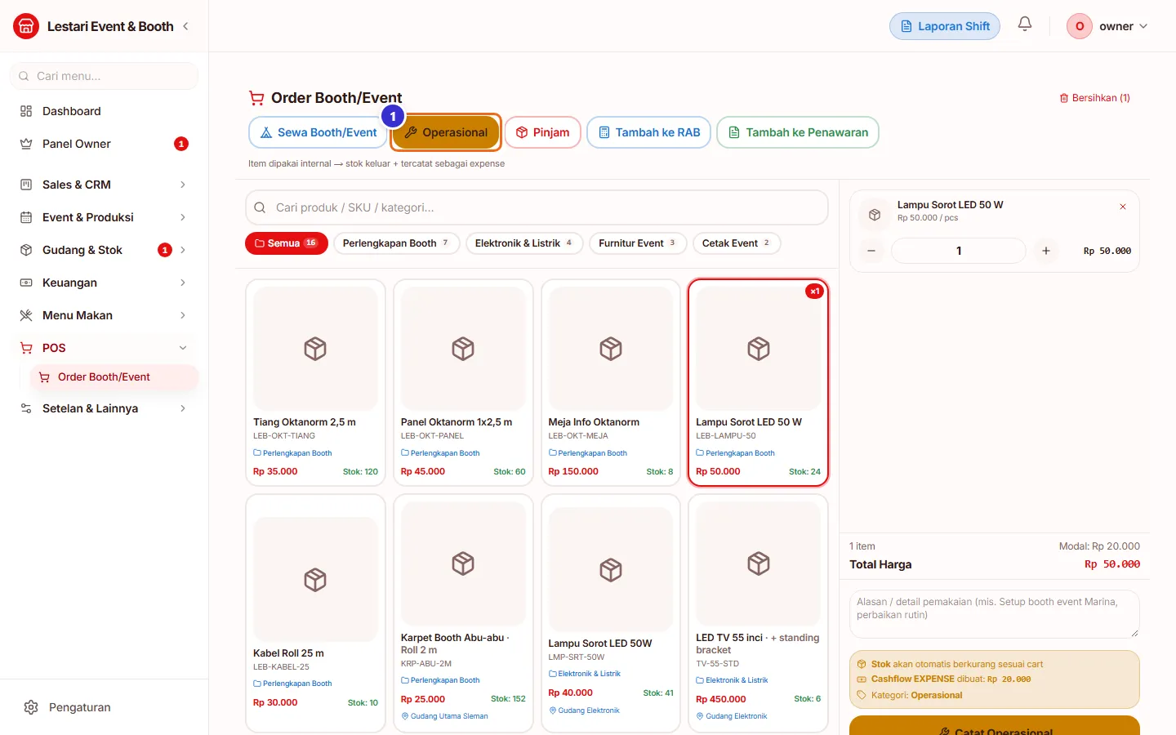Switch to Pinjam mode
Screen dimensions: 1176x735
542,132
